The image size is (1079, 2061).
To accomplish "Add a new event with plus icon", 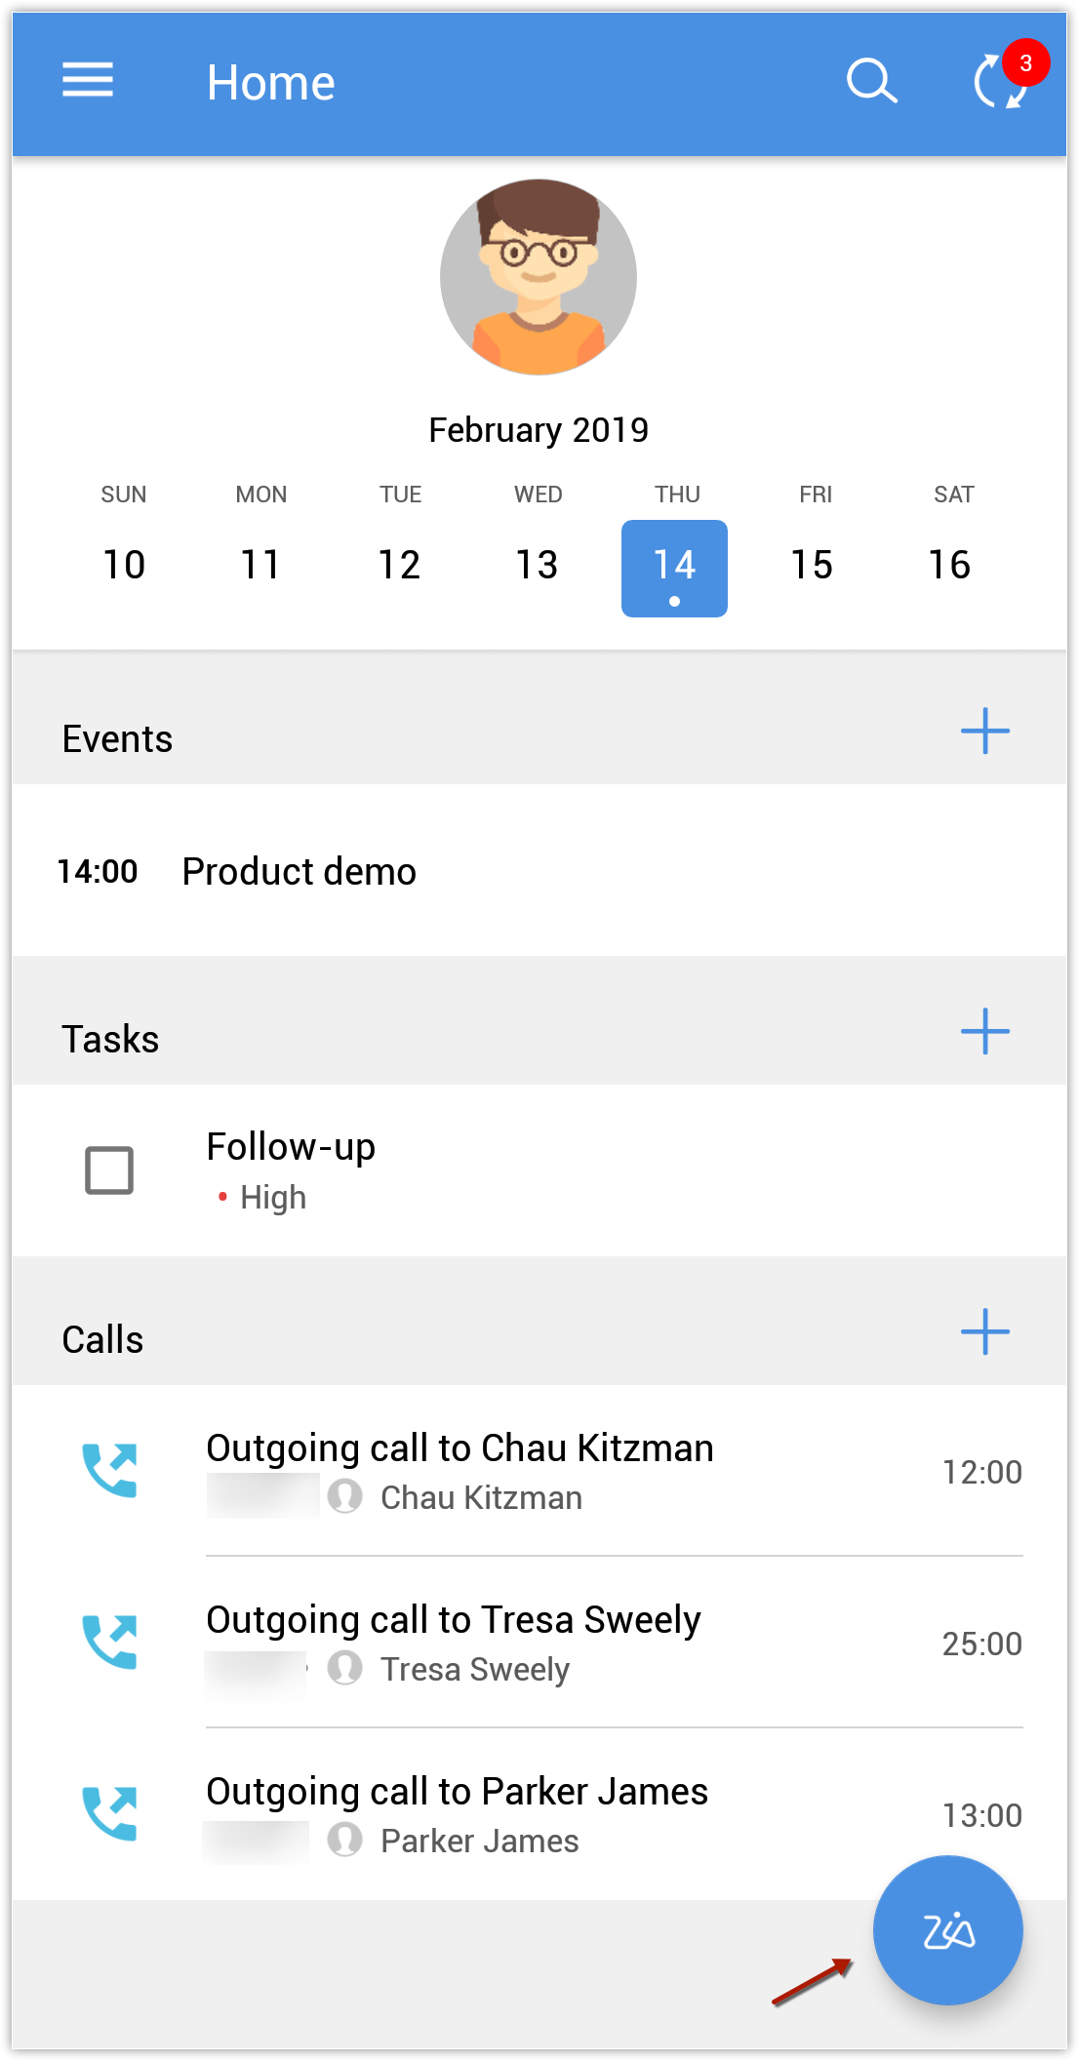I will tap(984, 732).
